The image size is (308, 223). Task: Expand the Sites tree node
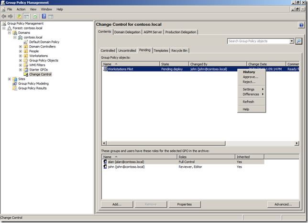click(x=9, y=79)
